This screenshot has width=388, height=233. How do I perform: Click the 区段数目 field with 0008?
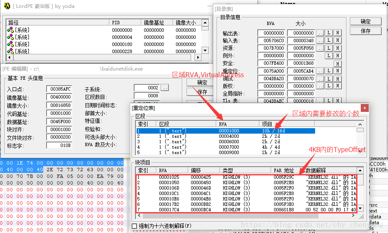[x=147, y=96]
